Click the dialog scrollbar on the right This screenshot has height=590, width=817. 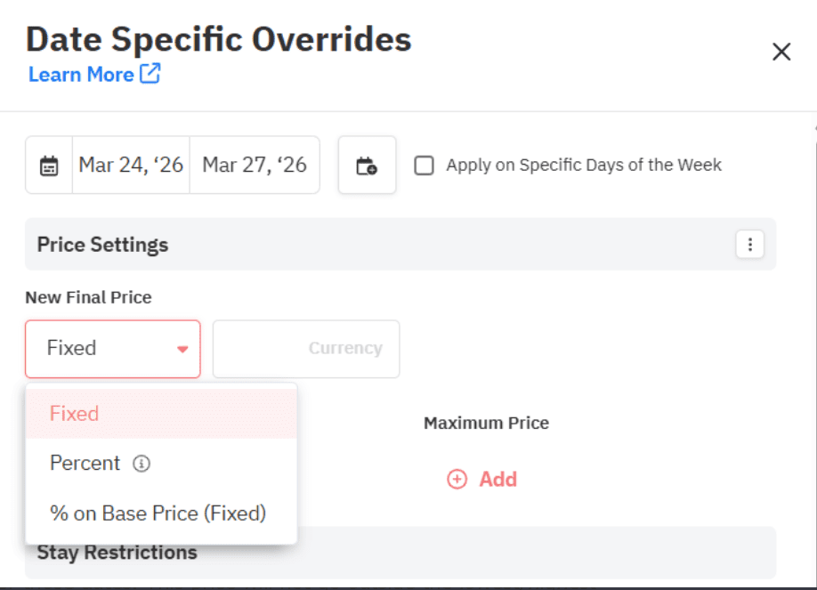(812, 267)
